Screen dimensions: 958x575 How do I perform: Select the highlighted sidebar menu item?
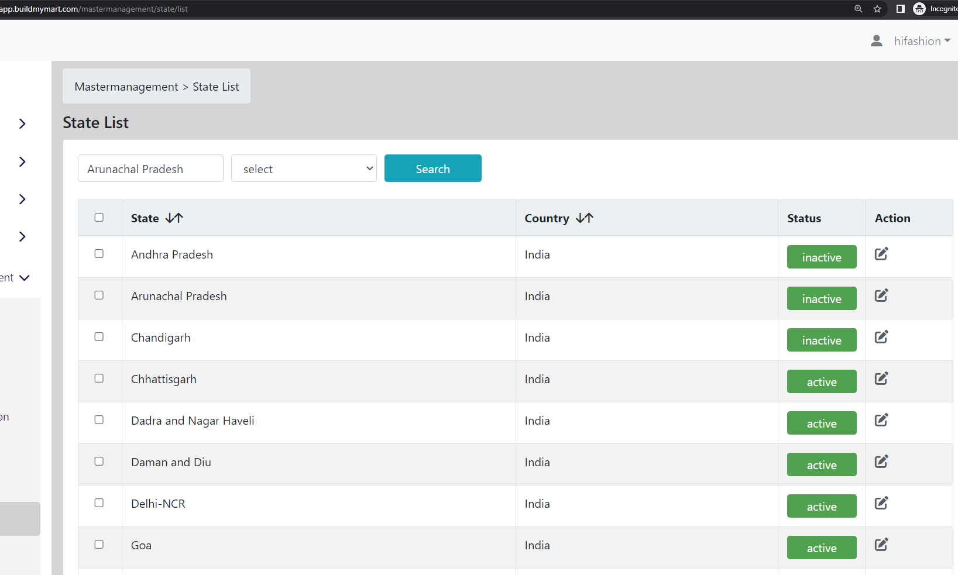coord(20,519)
